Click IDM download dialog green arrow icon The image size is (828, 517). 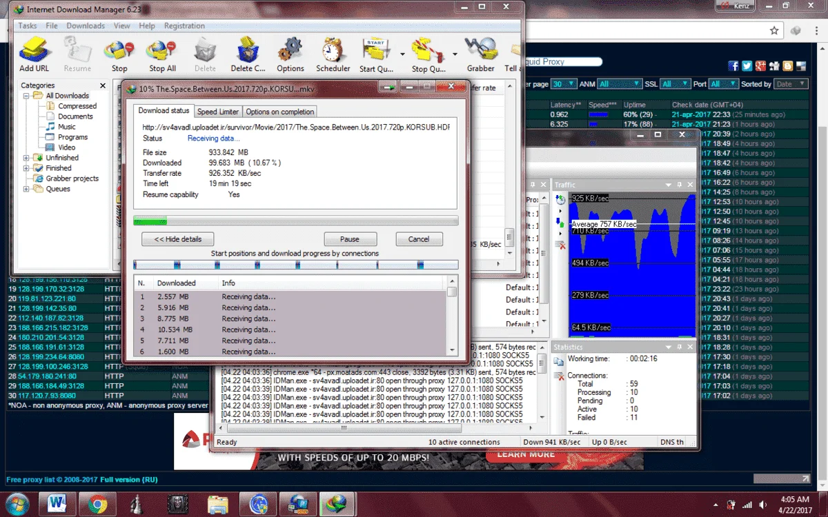[390, 88]
